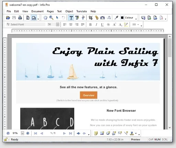Select the single page layout icon
176x148 pixels.
[x=28, y=18]
